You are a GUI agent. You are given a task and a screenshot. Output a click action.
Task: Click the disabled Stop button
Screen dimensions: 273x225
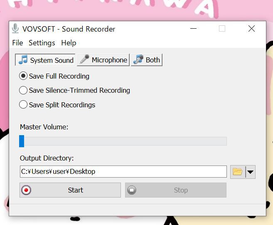pyautogui.click(x=176, y=190)
